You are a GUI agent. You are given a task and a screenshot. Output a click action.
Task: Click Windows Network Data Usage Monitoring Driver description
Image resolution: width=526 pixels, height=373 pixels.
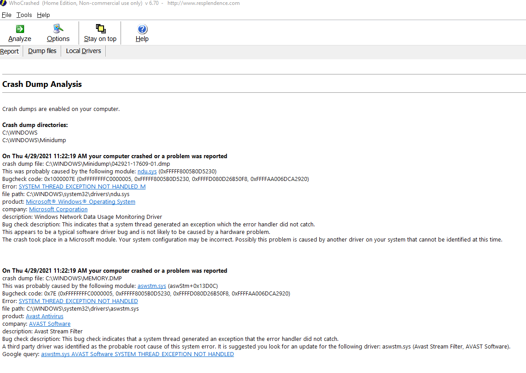point(82,217)
